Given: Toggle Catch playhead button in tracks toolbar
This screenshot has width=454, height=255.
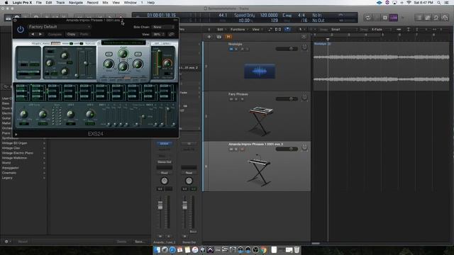Looking at the screenshot, I should tap(287, 30).
